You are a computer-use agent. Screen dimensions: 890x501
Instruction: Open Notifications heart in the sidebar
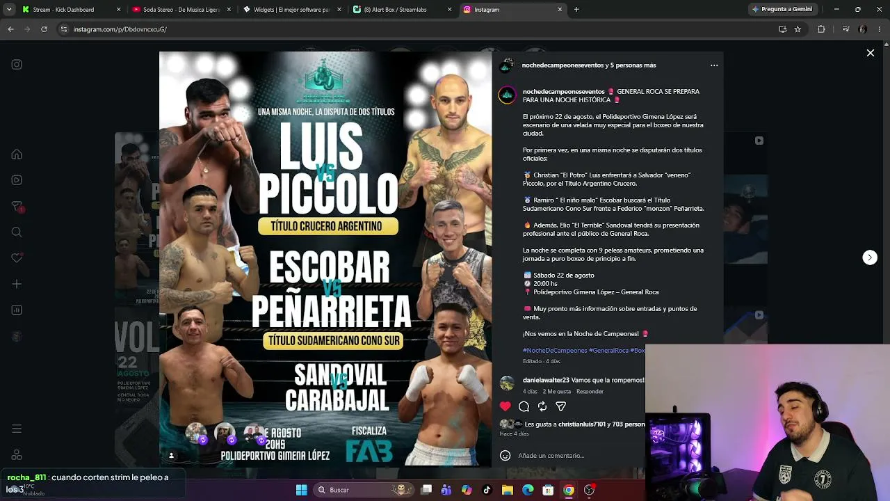(x=17, y=258)
